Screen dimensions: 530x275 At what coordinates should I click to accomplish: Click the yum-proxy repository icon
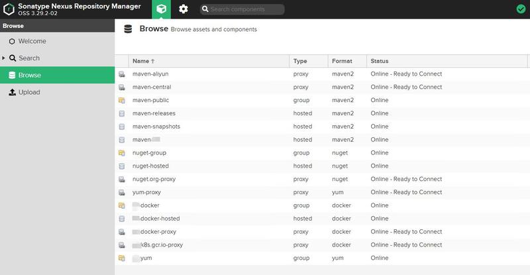(x=122, y=192)
